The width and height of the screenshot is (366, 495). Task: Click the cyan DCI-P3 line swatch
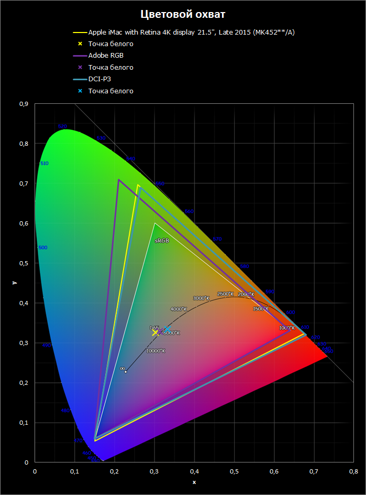point(80,79)
